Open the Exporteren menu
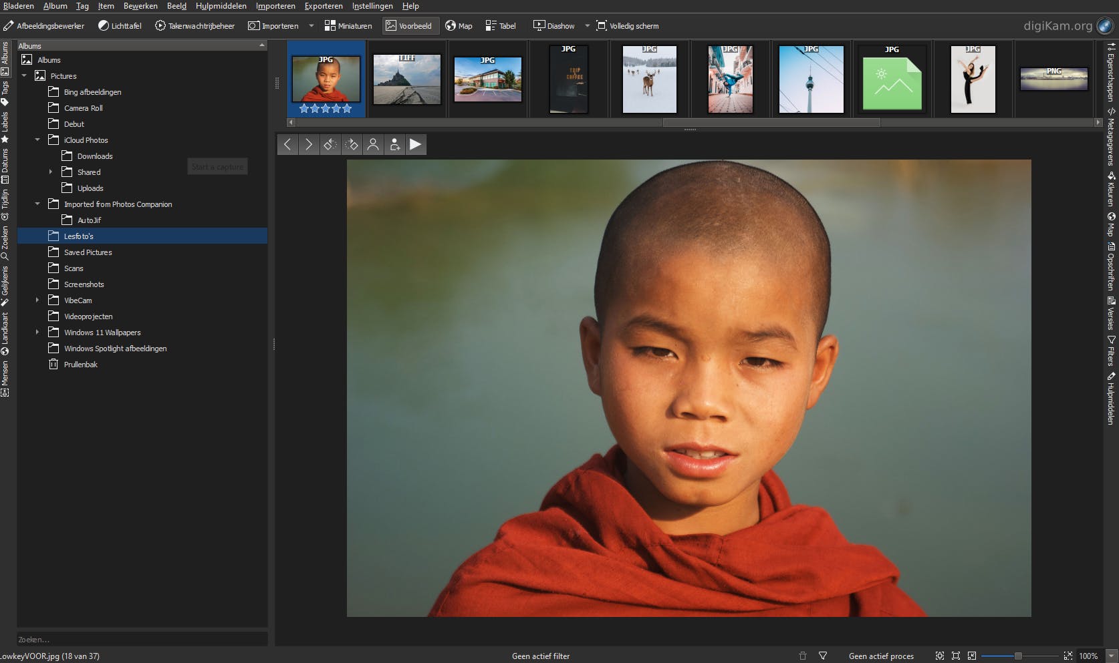Viewport: 1119px width, 663px height. [x=324, y=6]
